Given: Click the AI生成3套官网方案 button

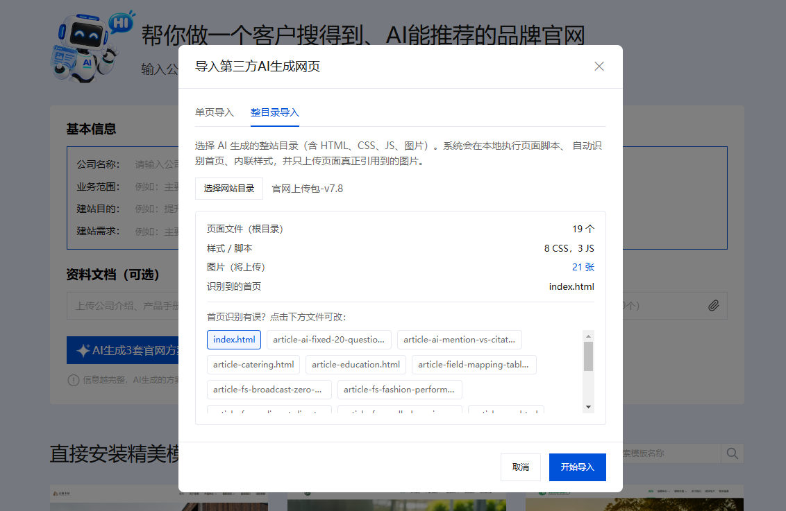Looking at the screenshot, I should point(123,350).
